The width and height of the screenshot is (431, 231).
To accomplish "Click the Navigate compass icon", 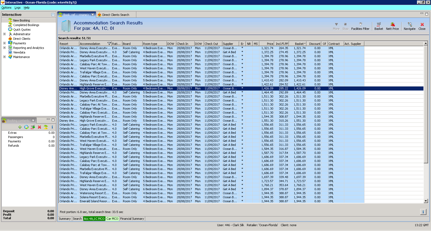I will point(409,25).
